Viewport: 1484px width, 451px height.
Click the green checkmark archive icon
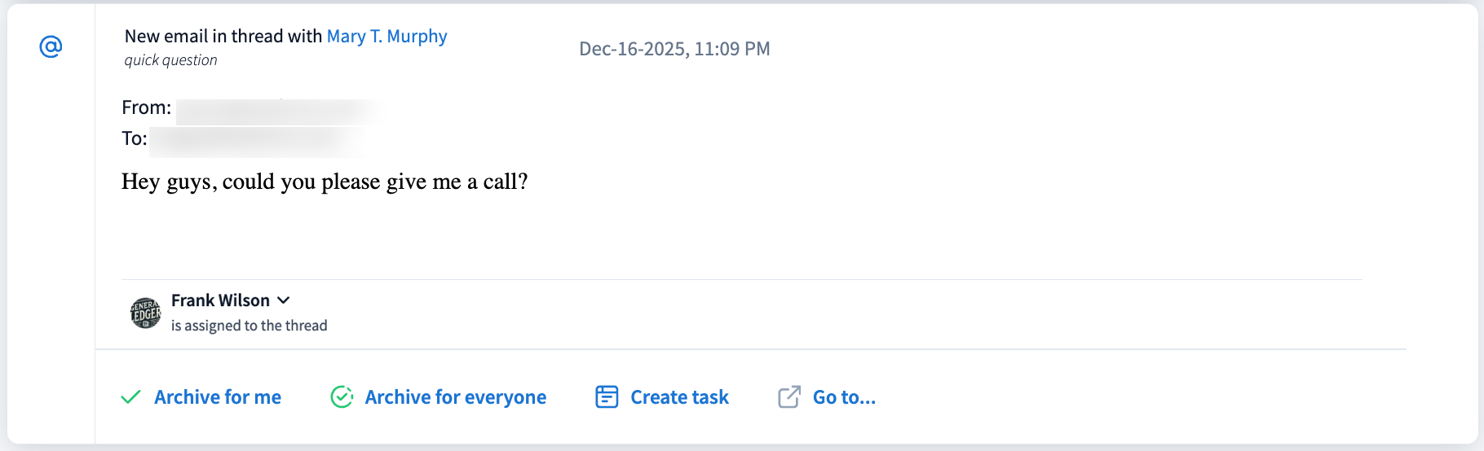pyautogui.click(x=130, y=397)
